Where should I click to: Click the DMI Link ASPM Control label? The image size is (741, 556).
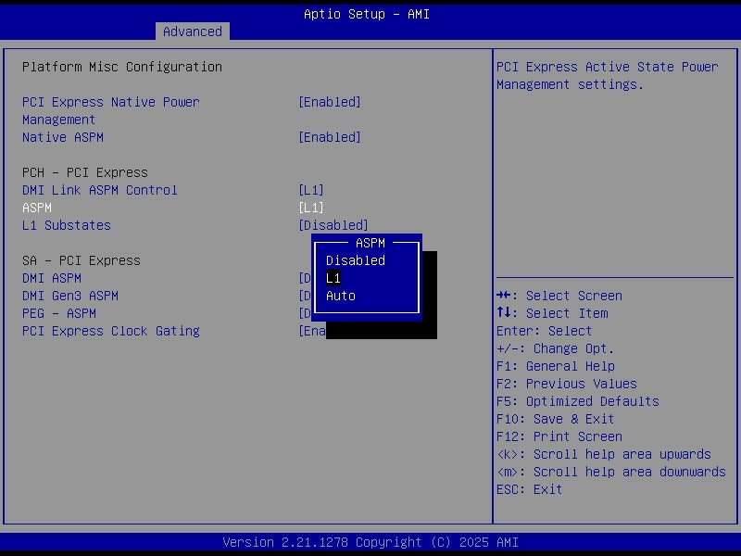100,190
